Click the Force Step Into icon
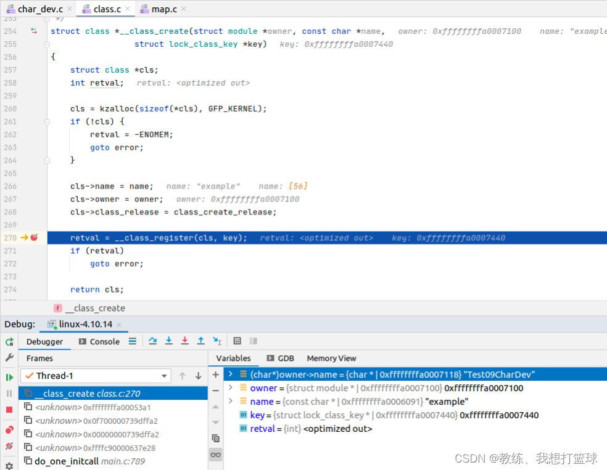The image size is (607, 470). (x=184, y=341)
